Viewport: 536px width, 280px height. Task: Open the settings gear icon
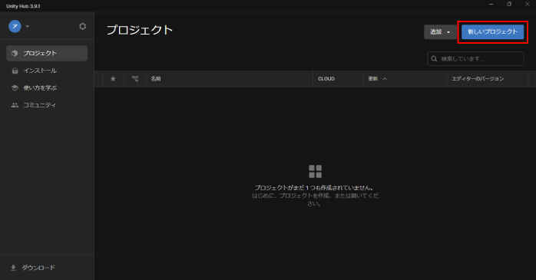[x=82, y=26]
